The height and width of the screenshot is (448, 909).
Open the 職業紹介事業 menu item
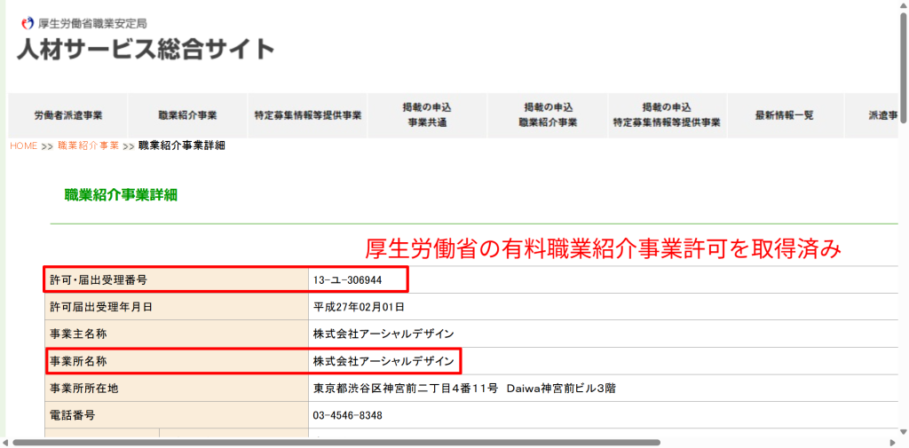click(x=187, y=115)
